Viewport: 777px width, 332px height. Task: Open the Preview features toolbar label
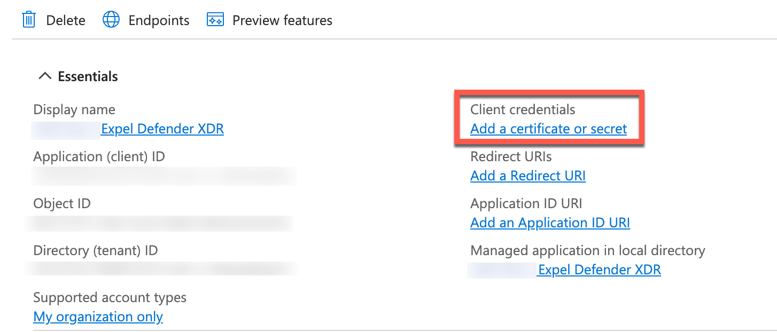[283, 21]
